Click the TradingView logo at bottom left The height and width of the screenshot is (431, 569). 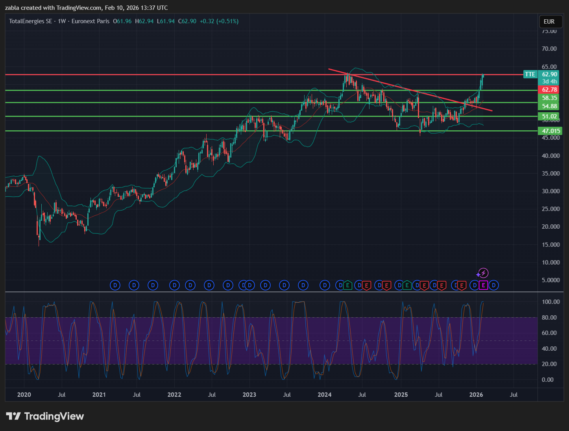(45, 416)
